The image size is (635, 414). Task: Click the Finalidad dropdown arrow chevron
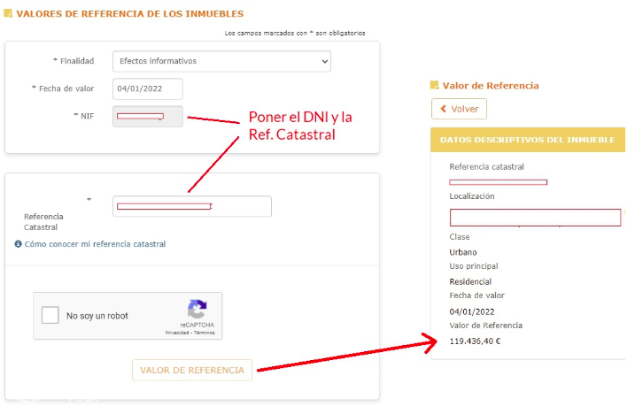coord(324,62)
